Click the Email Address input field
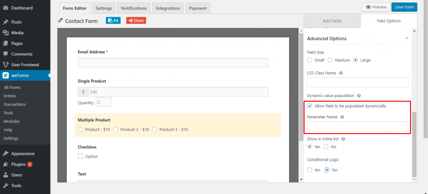Screen dimensions: 428x194 click(x=173, y=63)
